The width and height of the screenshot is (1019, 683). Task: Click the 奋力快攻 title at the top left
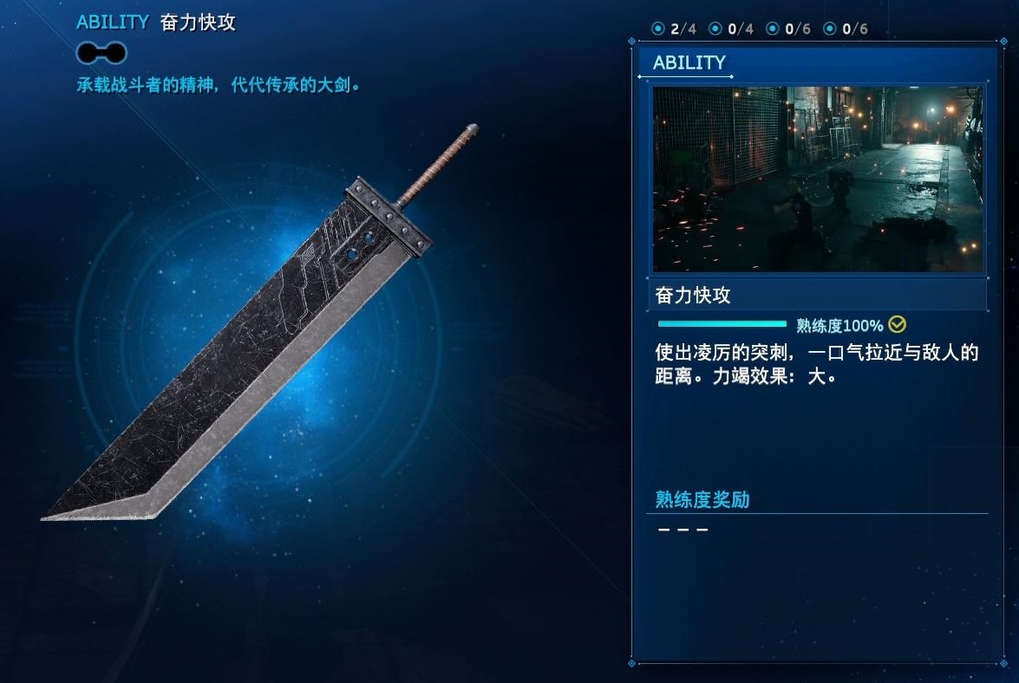point(198,22)
